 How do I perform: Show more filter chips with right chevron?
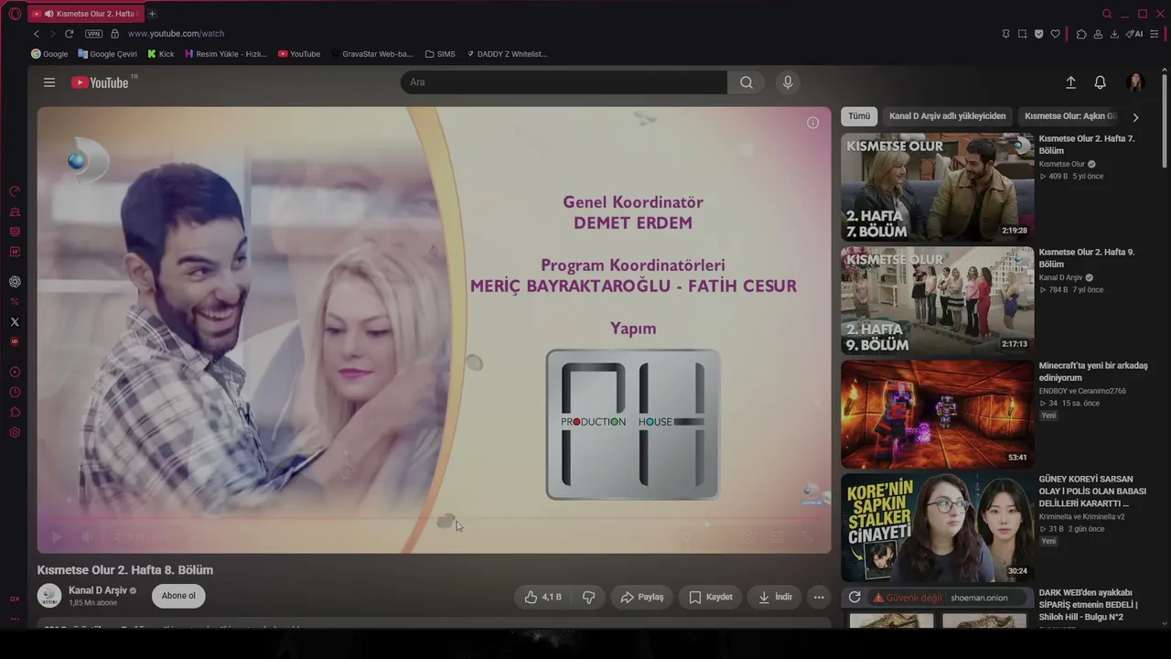1135,117
